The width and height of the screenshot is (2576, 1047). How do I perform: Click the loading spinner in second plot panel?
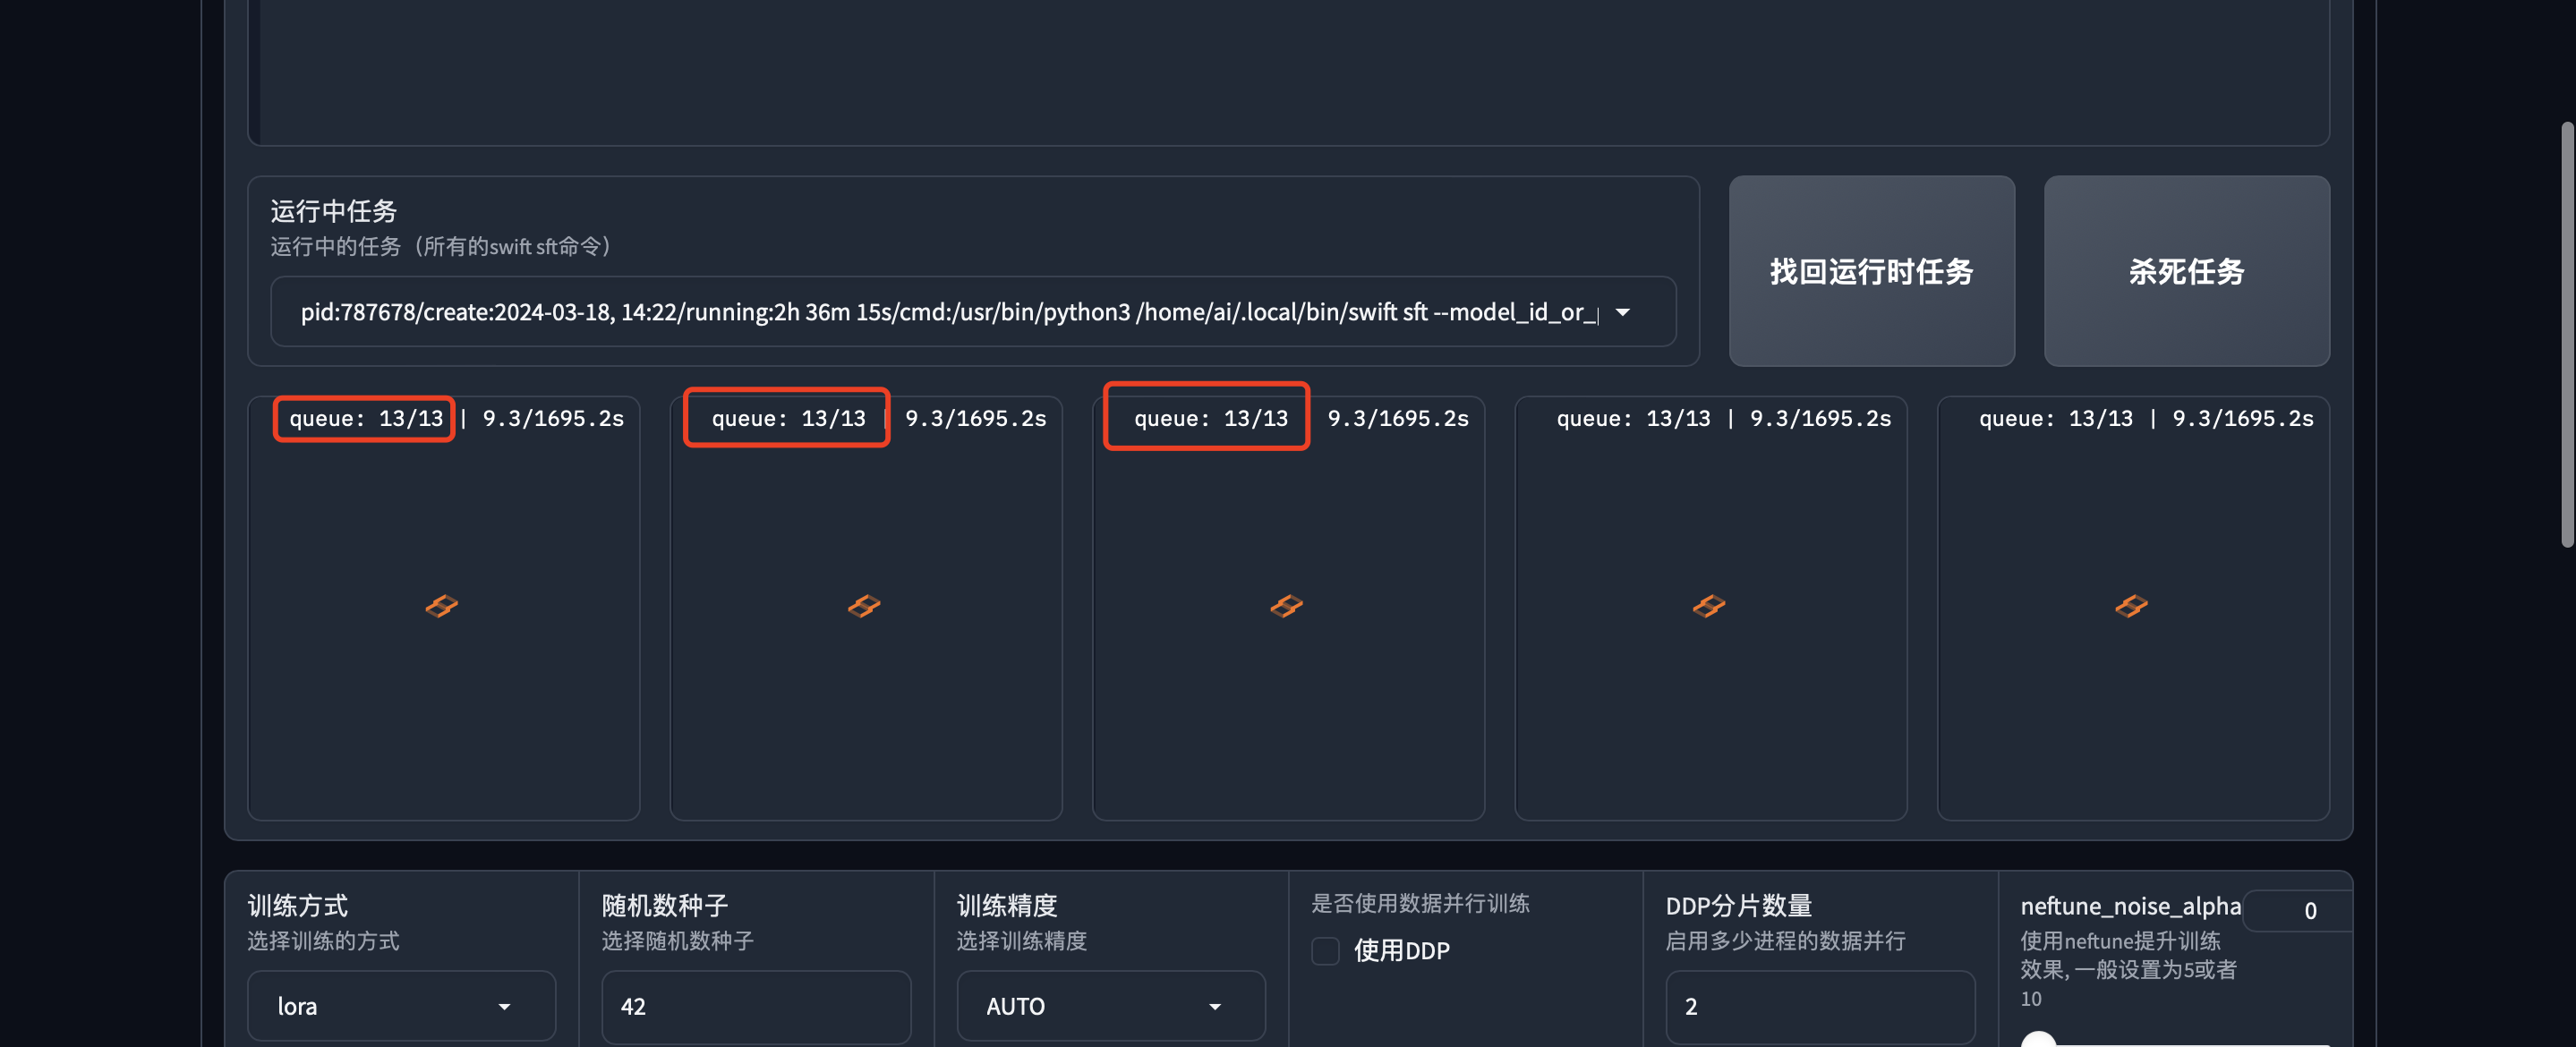(x=864, y=605)
